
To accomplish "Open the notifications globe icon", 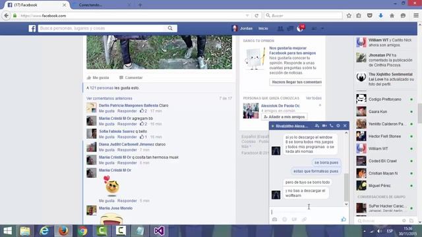I will pos(300,28).
